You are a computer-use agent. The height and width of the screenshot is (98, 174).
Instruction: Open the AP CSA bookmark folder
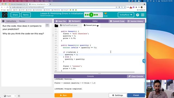click(29, 10)
